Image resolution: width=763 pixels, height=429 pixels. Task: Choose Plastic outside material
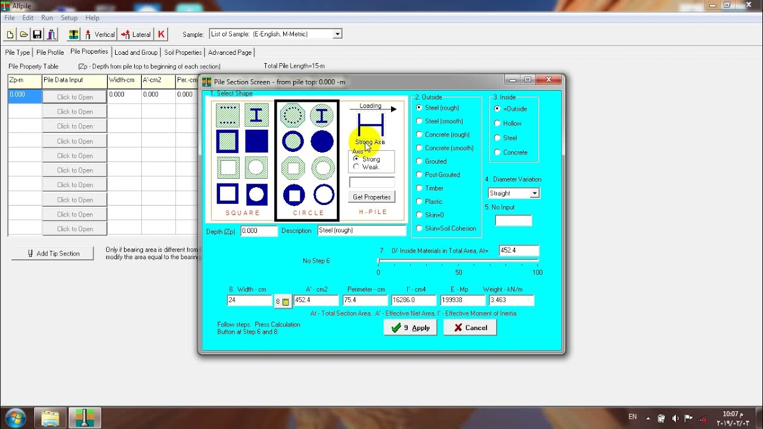coord(419,201)
